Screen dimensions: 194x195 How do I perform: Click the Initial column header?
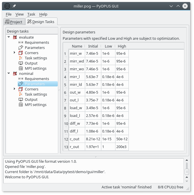click(x=93, y=46)
